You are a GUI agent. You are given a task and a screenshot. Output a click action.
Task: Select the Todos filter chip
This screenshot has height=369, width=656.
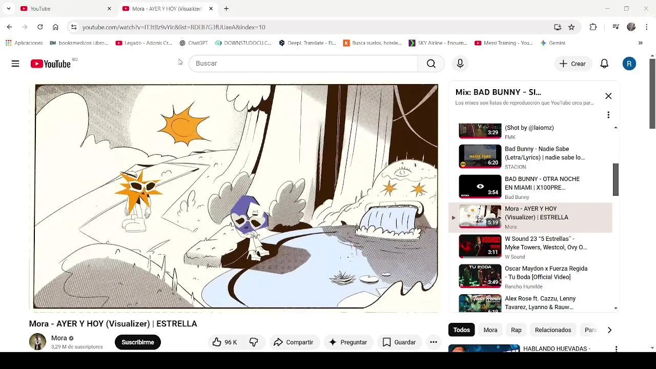[x=461, y=330]
